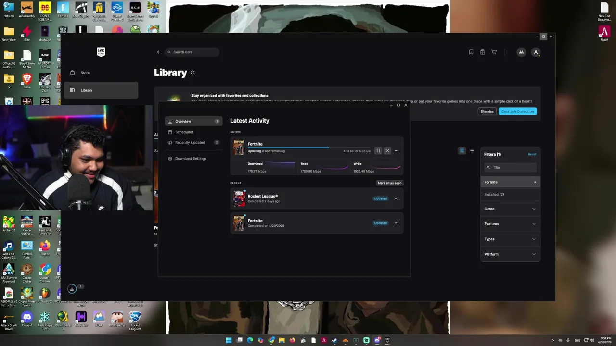Expand the Platform filter section

[510, 254]
